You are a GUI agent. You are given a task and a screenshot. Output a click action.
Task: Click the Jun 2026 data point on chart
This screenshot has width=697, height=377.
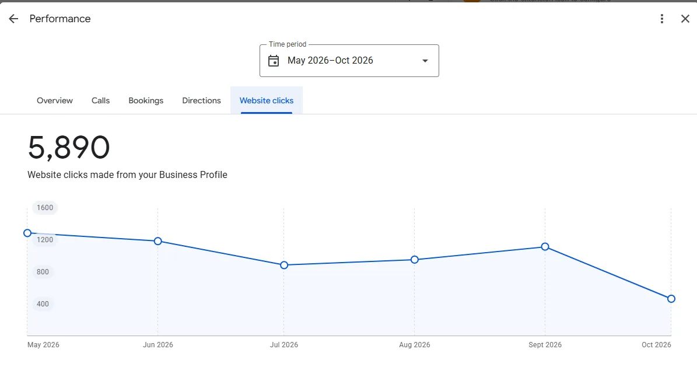point(158,241)
